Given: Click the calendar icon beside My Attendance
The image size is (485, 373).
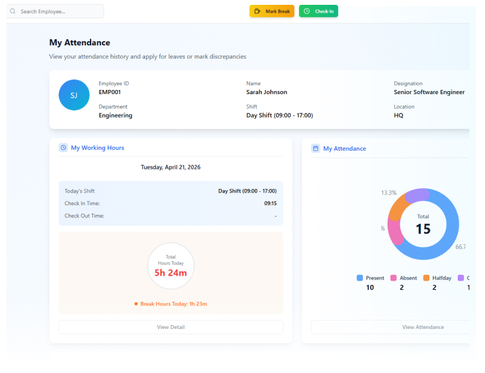Looking at the screenshot, I should (x=315, y=148).
